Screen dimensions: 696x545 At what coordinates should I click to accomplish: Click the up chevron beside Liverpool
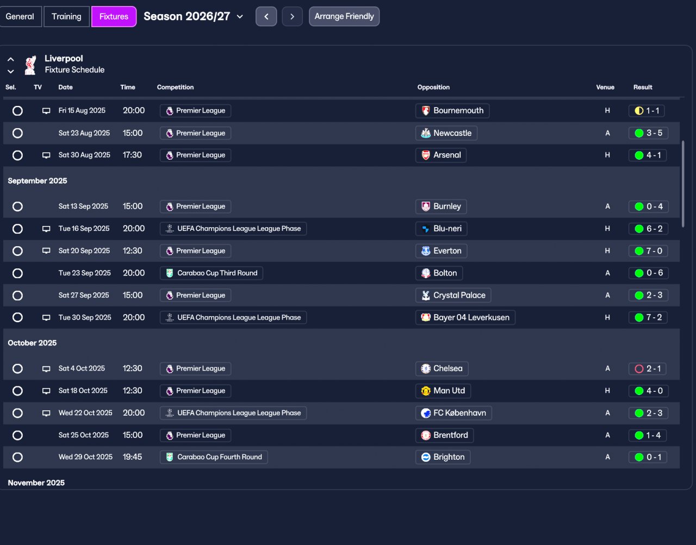(10, 59)
